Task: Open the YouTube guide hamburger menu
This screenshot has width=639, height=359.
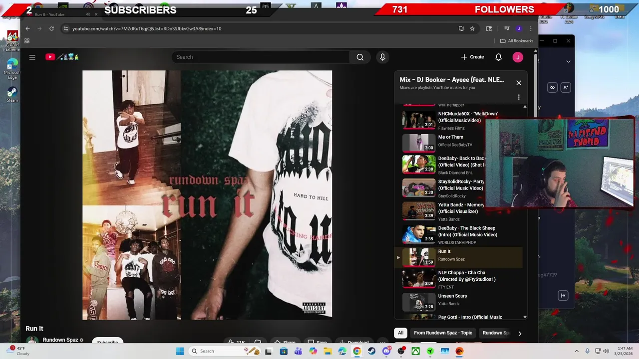Action: point(32,57)
